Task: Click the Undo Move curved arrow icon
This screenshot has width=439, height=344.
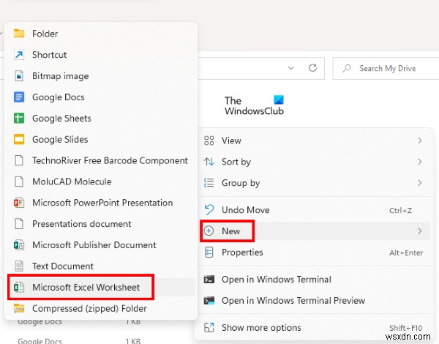Action: [x=209, y=210]
